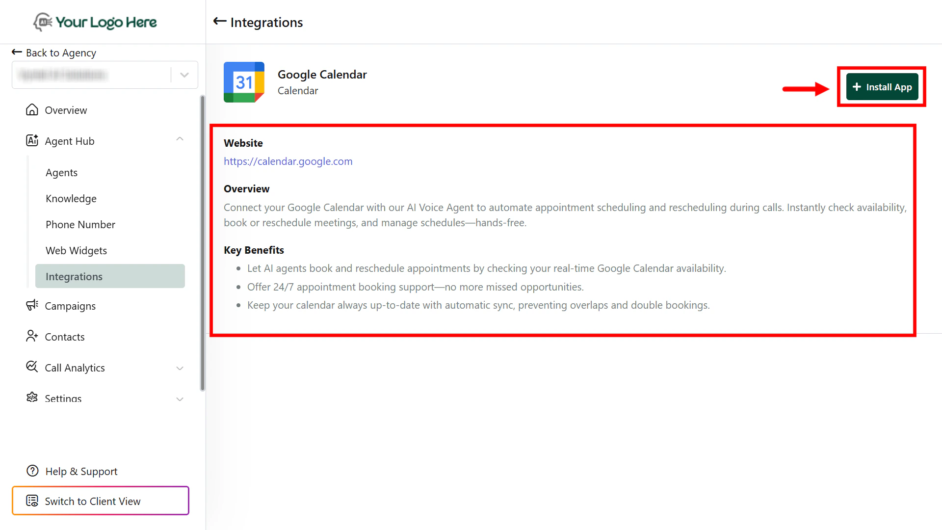942x530 pixels.
Task: Click the Settings gear icon
Action: [x=32, y=397]
